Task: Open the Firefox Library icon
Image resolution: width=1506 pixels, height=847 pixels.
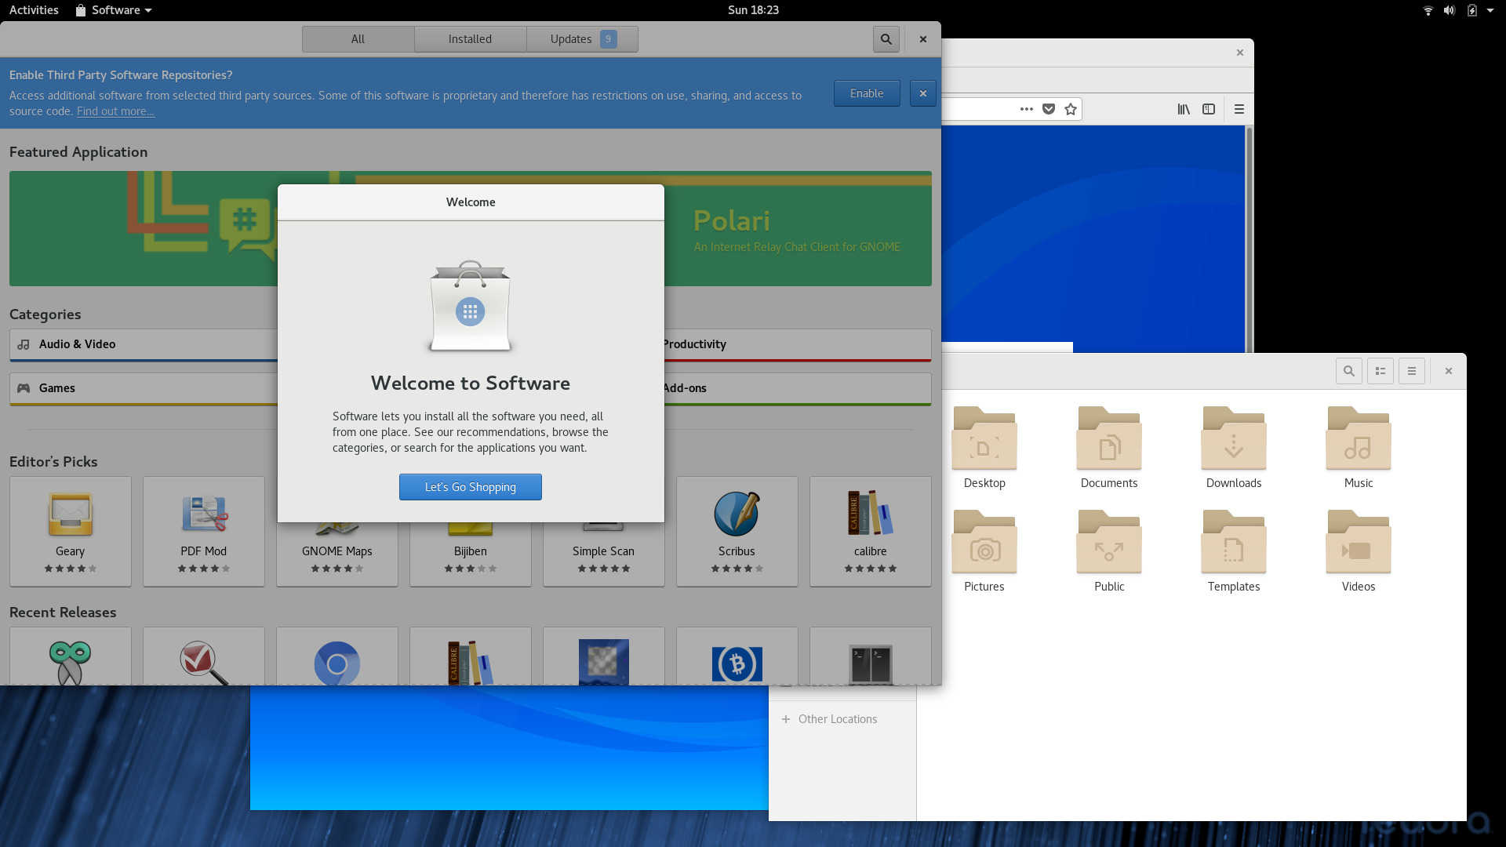Action: pyautogui.click(x=1183, y=109)
